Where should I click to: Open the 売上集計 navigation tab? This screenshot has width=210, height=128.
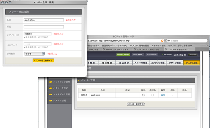tap(124, 63)
